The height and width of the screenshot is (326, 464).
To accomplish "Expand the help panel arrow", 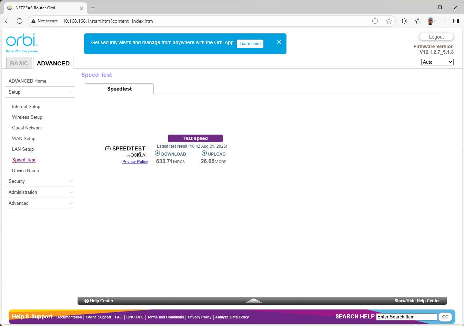I will click(253, 301).
